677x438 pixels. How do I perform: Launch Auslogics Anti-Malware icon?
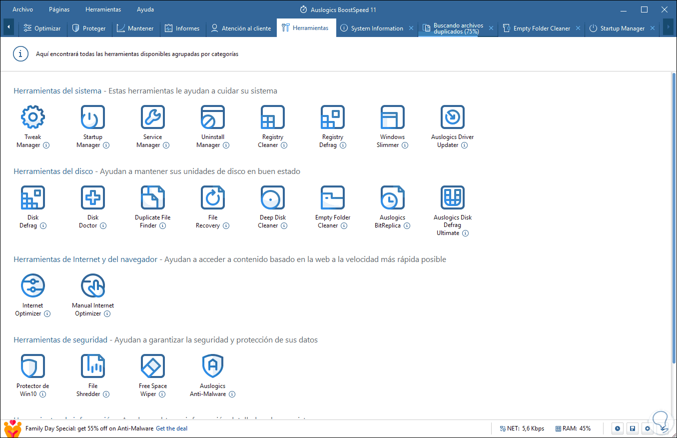213,366
